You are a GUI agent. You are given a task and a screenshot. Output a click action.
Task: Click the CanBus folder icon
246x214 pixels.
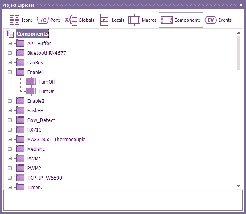pyautogui.click(x=20, y=62)
